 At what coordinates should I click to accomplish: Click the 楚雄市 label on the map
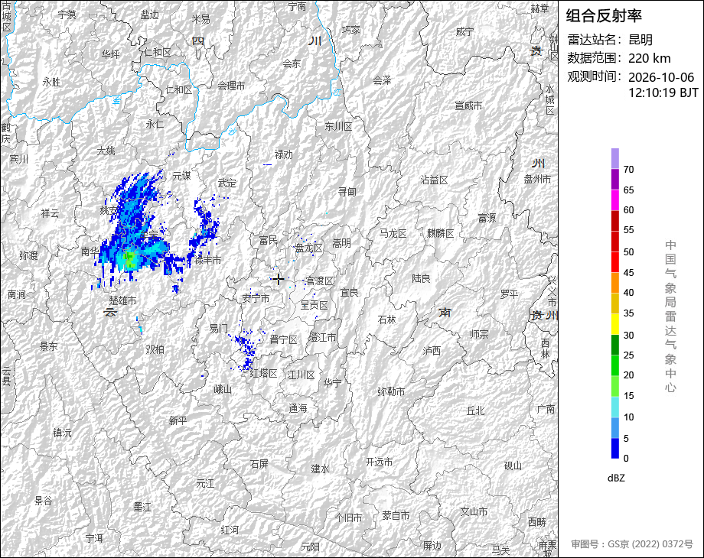[122, 300]
